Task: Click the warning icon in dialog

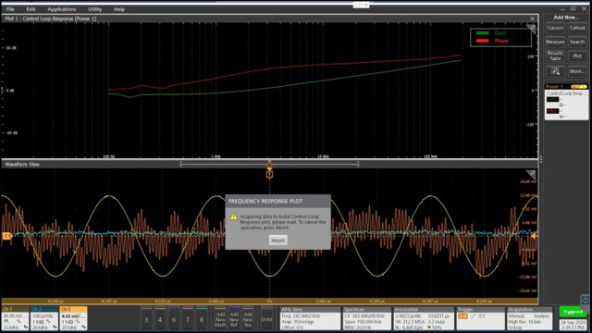Action: tap(234, 216)
